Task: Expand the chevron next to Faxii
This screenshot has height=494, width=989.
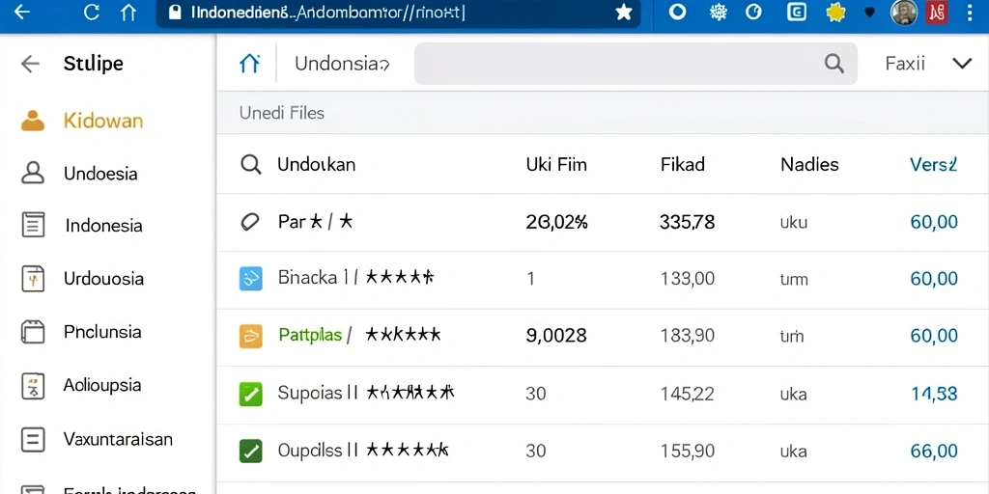Action: coord(962,63)
